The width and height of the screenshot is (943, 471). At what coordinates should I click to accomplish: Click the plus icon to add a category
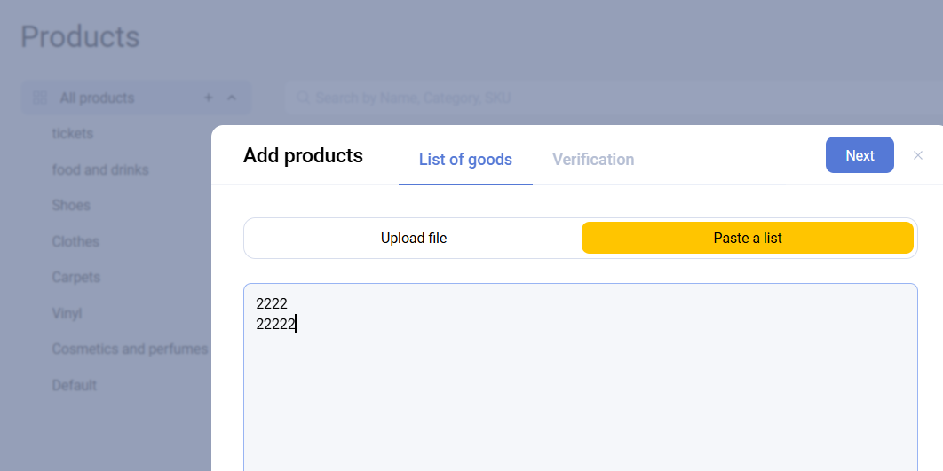pyautogui.click(x=209, y=98)
